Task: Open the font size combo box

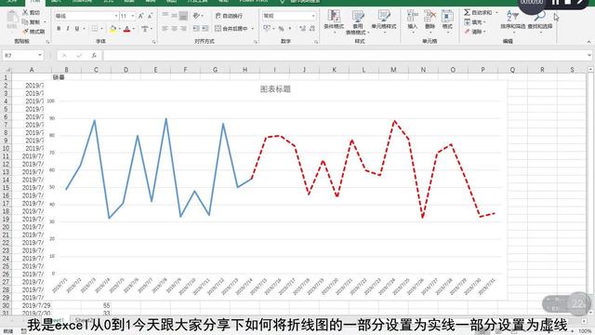Action: [127, 16]
